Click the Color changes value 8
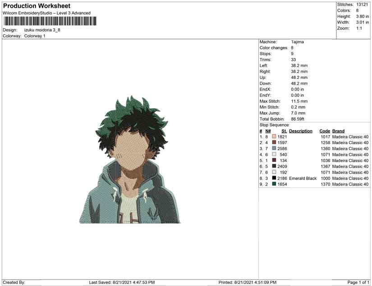The width and height of the screenshot is (372, 286). 292,48
